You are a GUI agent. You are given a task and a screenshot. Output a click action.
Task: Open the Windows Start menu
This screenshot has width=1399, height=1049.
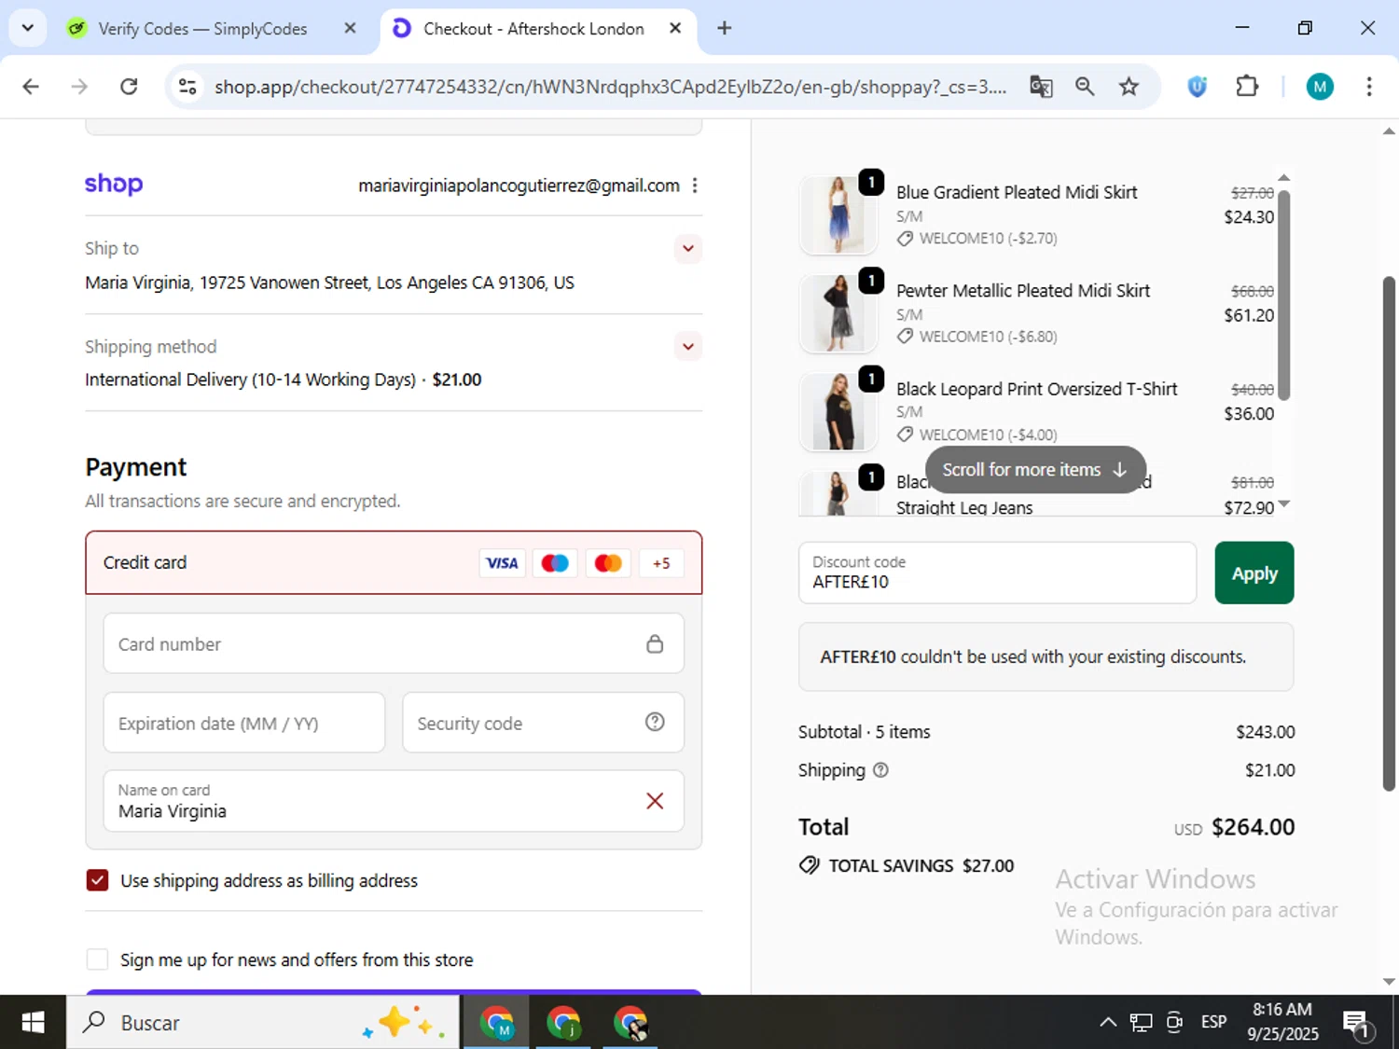33,1022
